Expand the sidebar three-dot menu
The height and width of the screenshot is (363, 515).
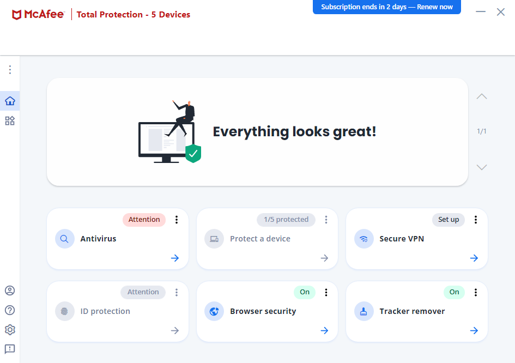pyautogui.click(x=10, y=70)
